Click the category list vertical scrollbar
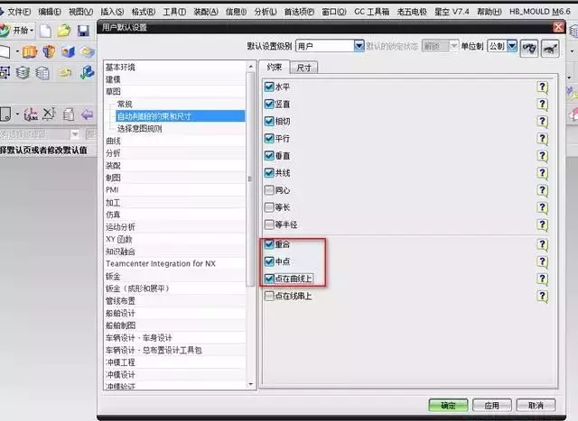This screenshot has height=421, width=578. pos(250,180)
